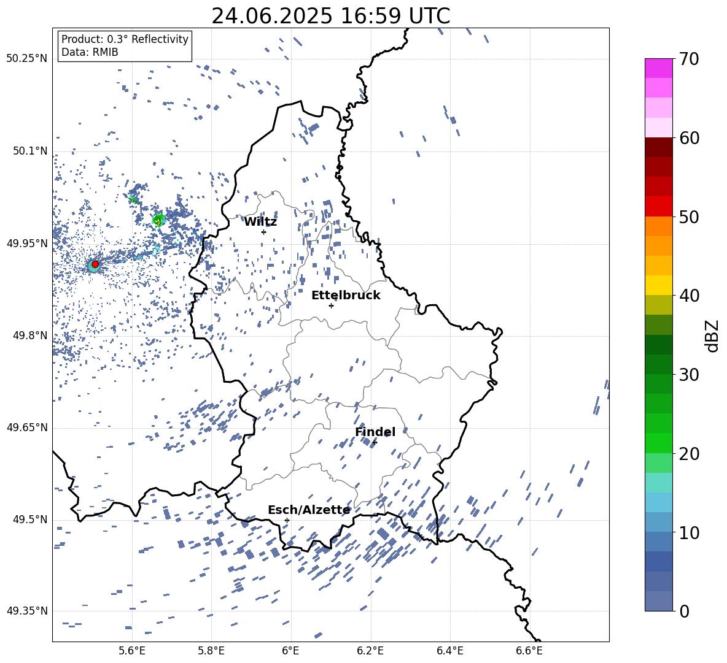Click the 6.4°E longitude label
The image size is (727, 663).
[x=449, y=651]
